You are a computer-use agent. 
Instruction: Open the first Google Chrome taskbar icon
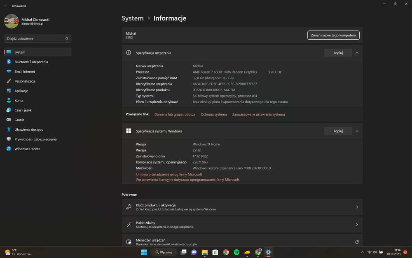tap(226, 252)
